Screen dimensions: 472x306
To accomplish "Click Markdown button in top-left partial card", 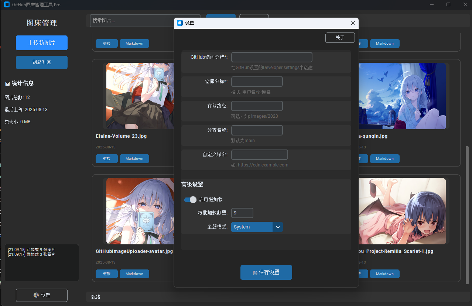I will 134,44.
